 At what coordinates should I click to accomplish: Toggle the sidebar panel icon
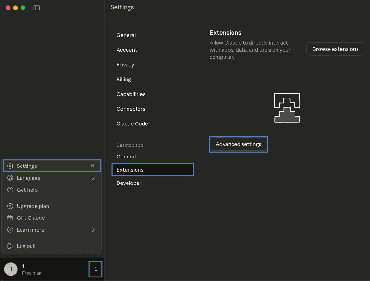click(x=37, y=8)
